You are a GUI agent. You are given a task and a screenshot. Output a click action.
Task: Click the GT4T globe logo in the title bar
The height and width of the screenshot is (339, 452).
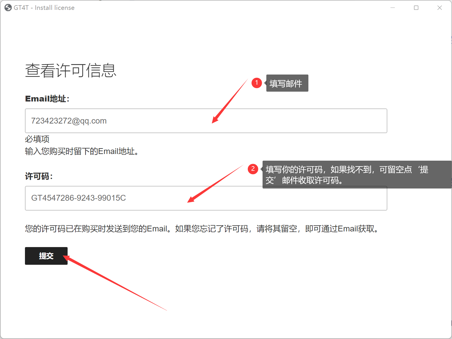tap(8, 8)
